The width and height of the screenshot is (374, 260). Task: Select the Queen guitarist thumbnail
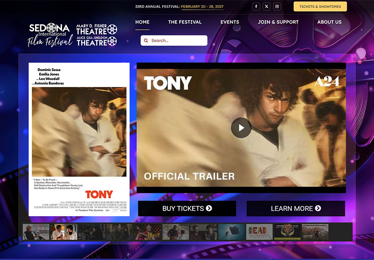148,232
